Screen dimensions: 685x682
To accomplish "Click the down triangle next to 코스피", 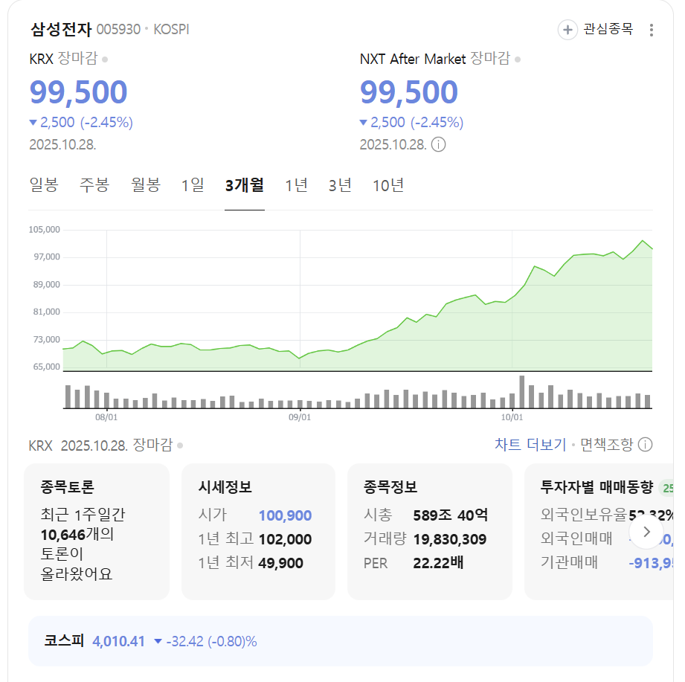I will [158, 641].
